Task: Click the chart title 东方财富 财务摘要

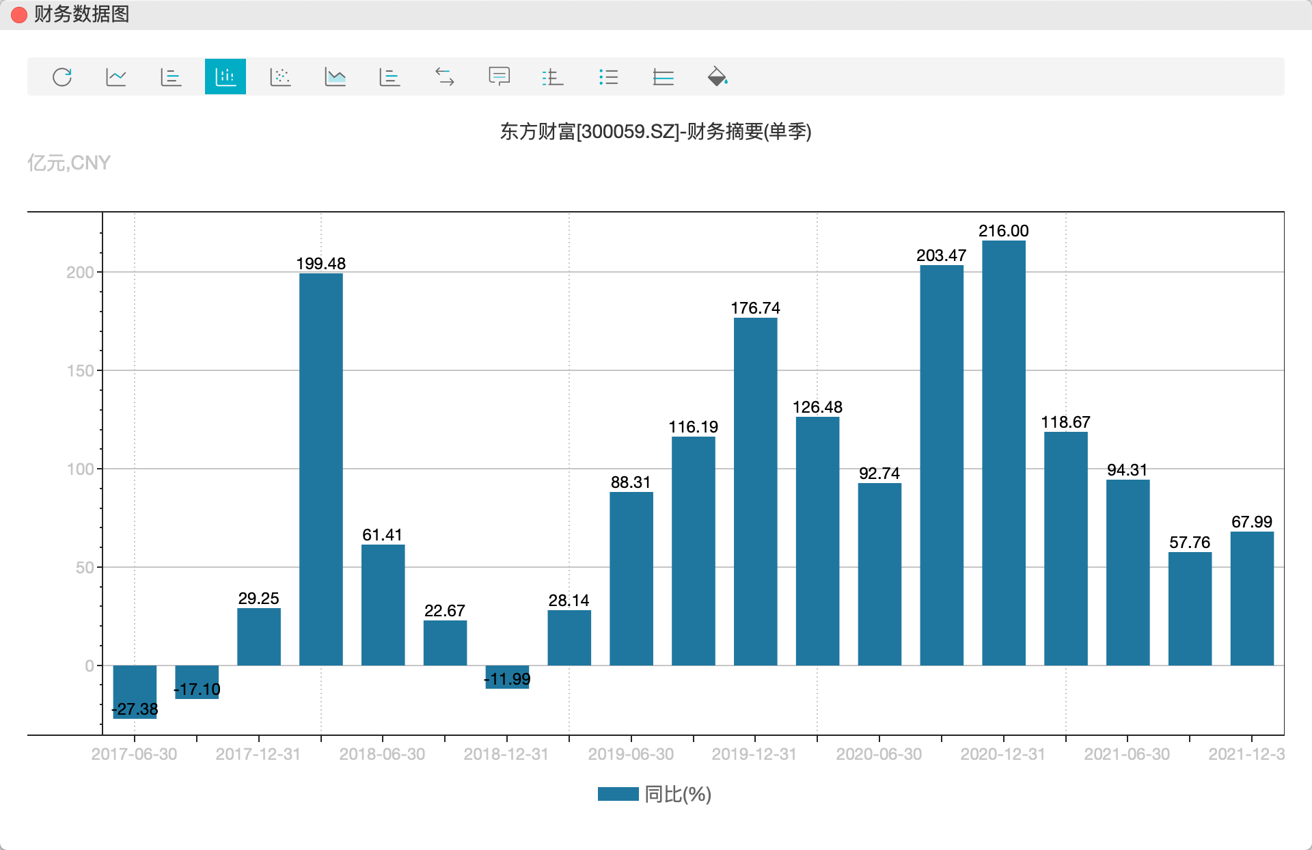Action: pyautogui.click(x=655, y=131)
